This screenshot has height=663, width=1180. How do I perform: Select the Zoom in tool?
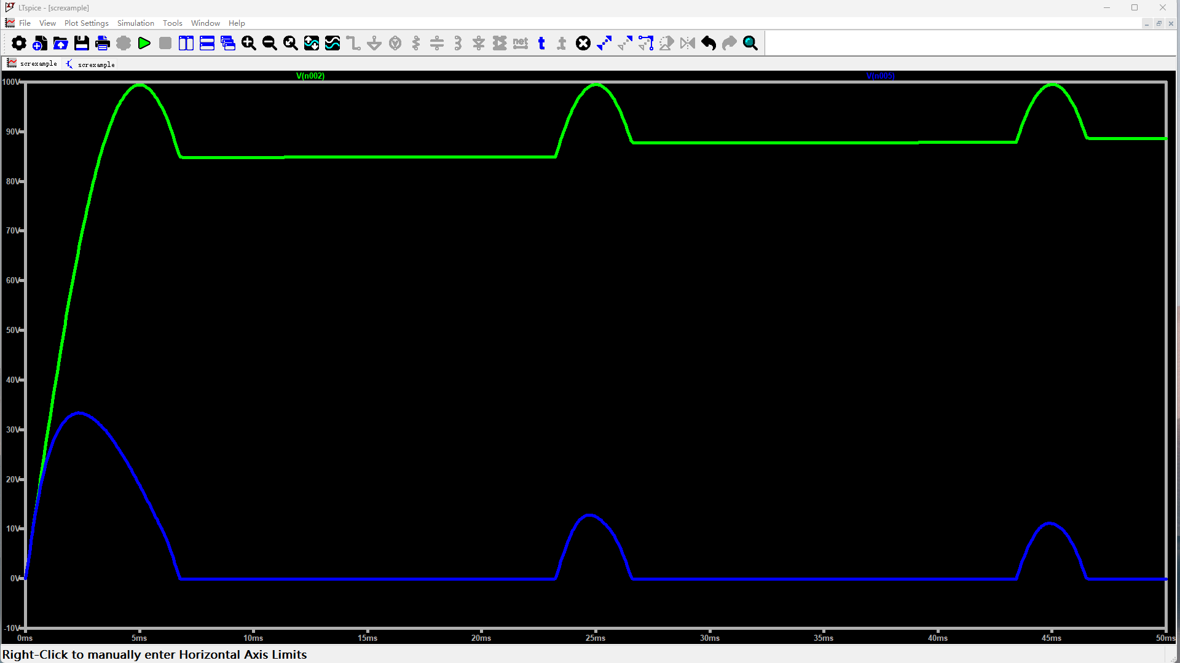click(x=249, y=43)
